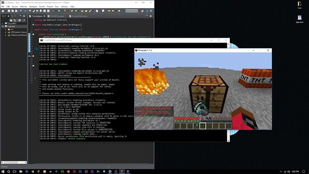Switch to the Java perspective icon
The width and height of the screenshot is (309, 174).
pos(147,11)
